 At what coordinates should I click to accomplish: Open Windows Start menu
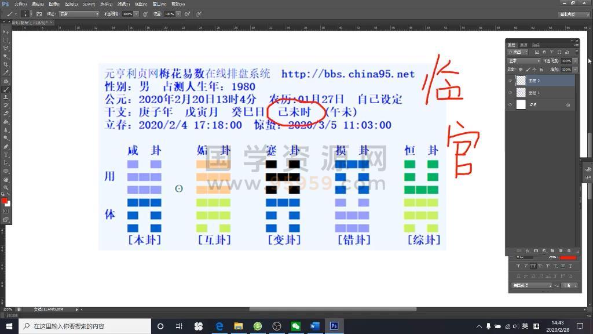(x=9, y=326)
